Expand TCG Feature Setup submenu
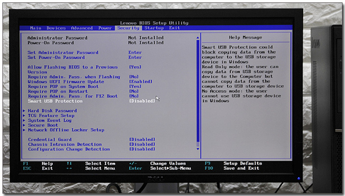 pos(51,115)
